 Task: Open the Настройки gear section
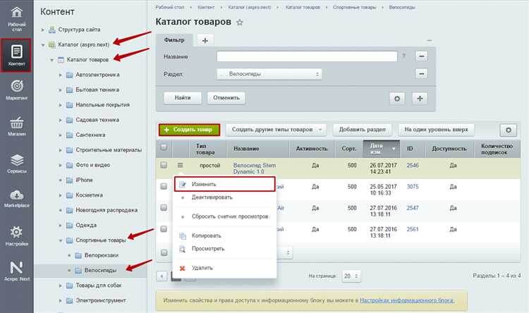tap(16, 235)
